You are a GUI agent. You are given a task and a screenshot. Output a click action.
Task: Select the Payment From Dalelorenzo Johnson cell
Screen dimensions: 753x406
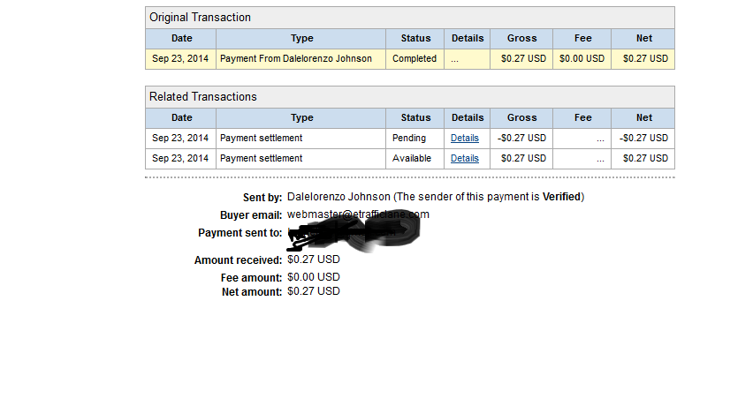pyautogui.click(x=300, y=59)
